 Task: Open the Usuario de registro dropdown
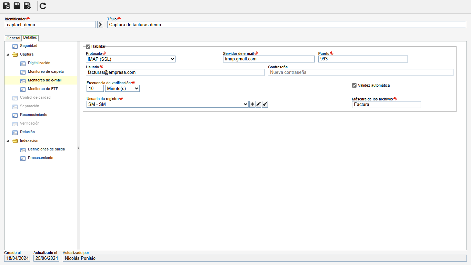tap(168, 104)
